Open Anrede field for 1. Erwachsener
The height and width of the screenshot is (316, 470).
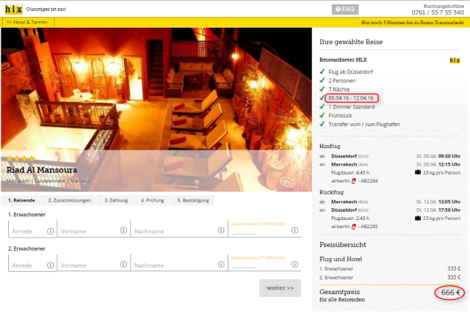click(x=32, y=229)
